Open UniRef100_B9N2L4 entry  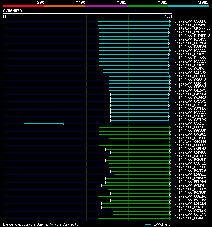190,203
